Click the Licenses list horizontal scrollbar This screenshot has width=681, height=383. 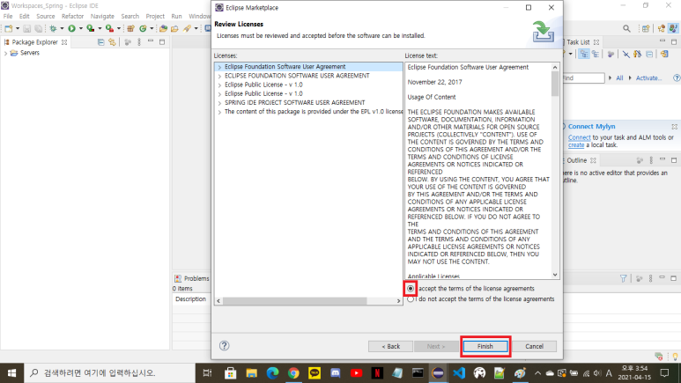pyautogui.click(x=294, y=301)
